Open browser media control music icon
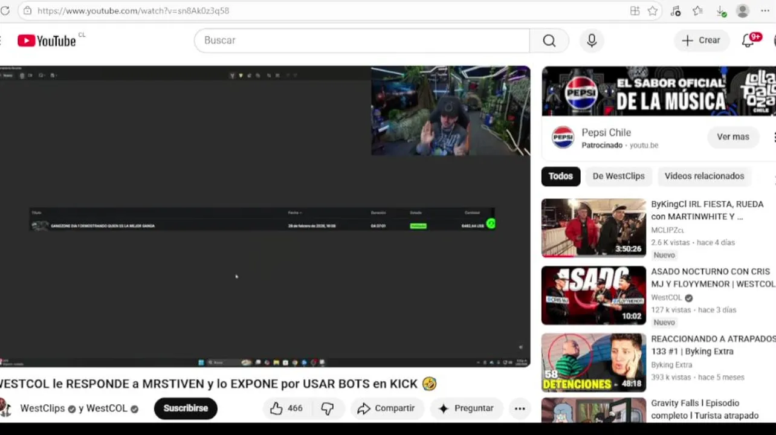The width and height of the screenshot is (776, 435). point(676,11)
